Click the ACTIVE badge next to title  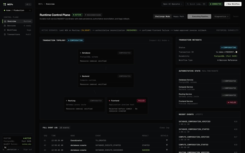77,15
